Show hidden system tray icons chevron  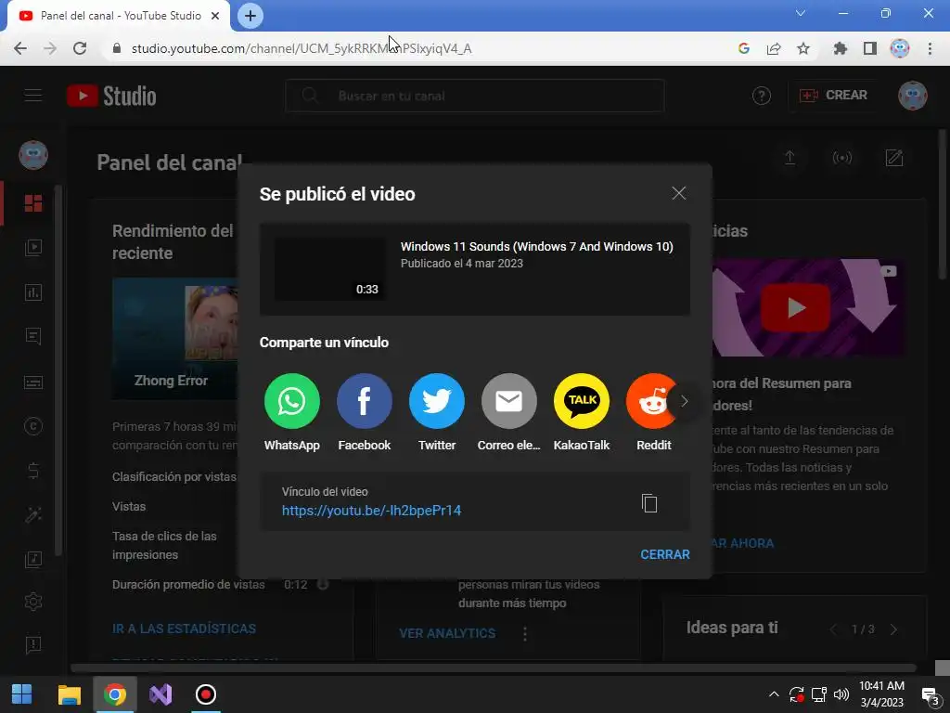pyautogui.click(x=774, y=694)
